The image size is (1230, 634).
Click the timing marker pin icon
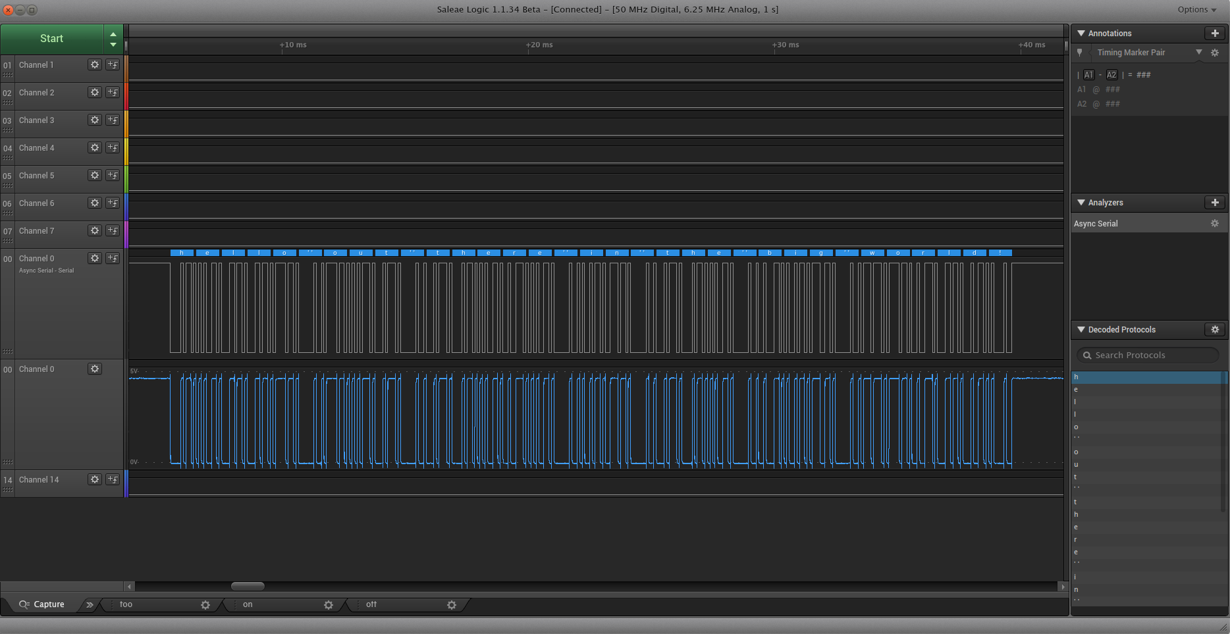pyautogui.click(x=1079, y=52)
